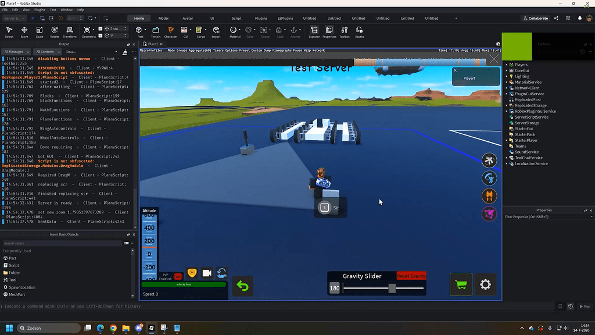595x335 pixels.
Task: Click the Gravity Slider handle
Action: [392, 288]
